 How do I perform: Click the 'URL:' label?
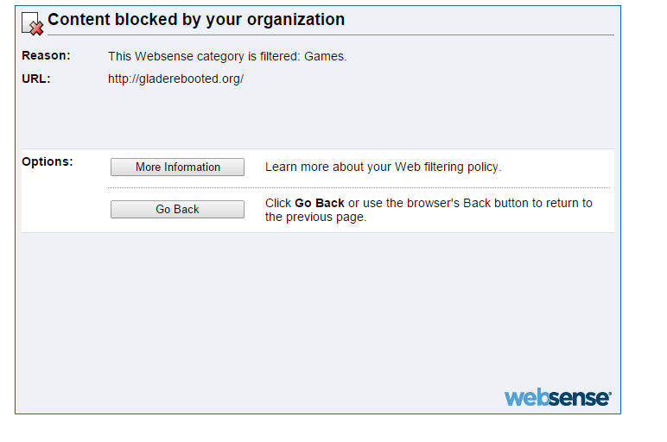36,79
